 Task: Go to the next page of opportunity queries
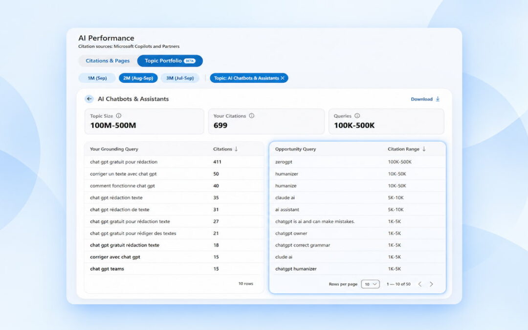[x=431, y=284]
